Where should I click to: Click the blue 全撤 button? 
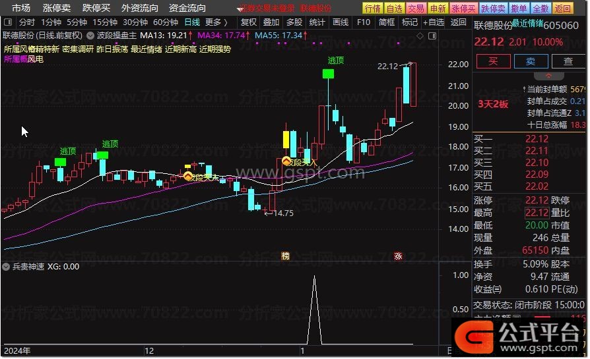pos(541,9)
